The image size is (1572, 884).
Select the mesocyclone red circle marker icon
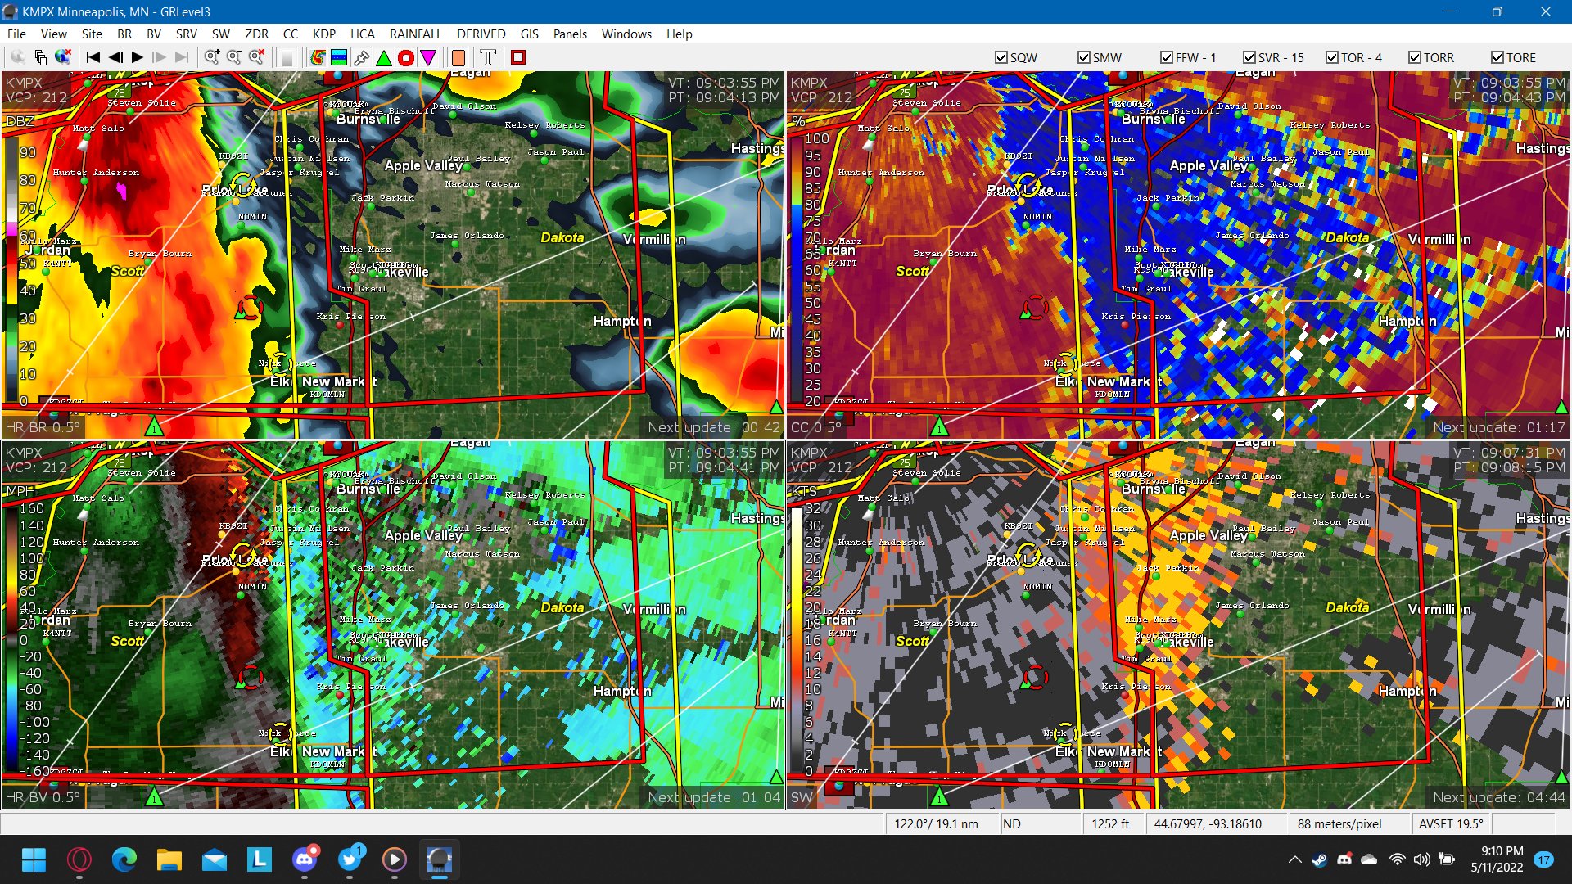click(406, 57)
